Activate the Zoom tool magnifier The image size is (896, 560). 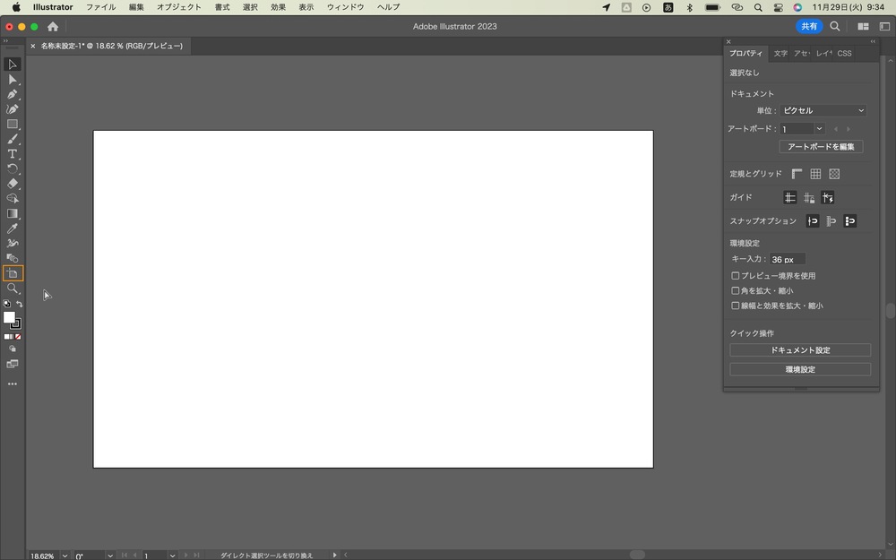pos(12,289)
